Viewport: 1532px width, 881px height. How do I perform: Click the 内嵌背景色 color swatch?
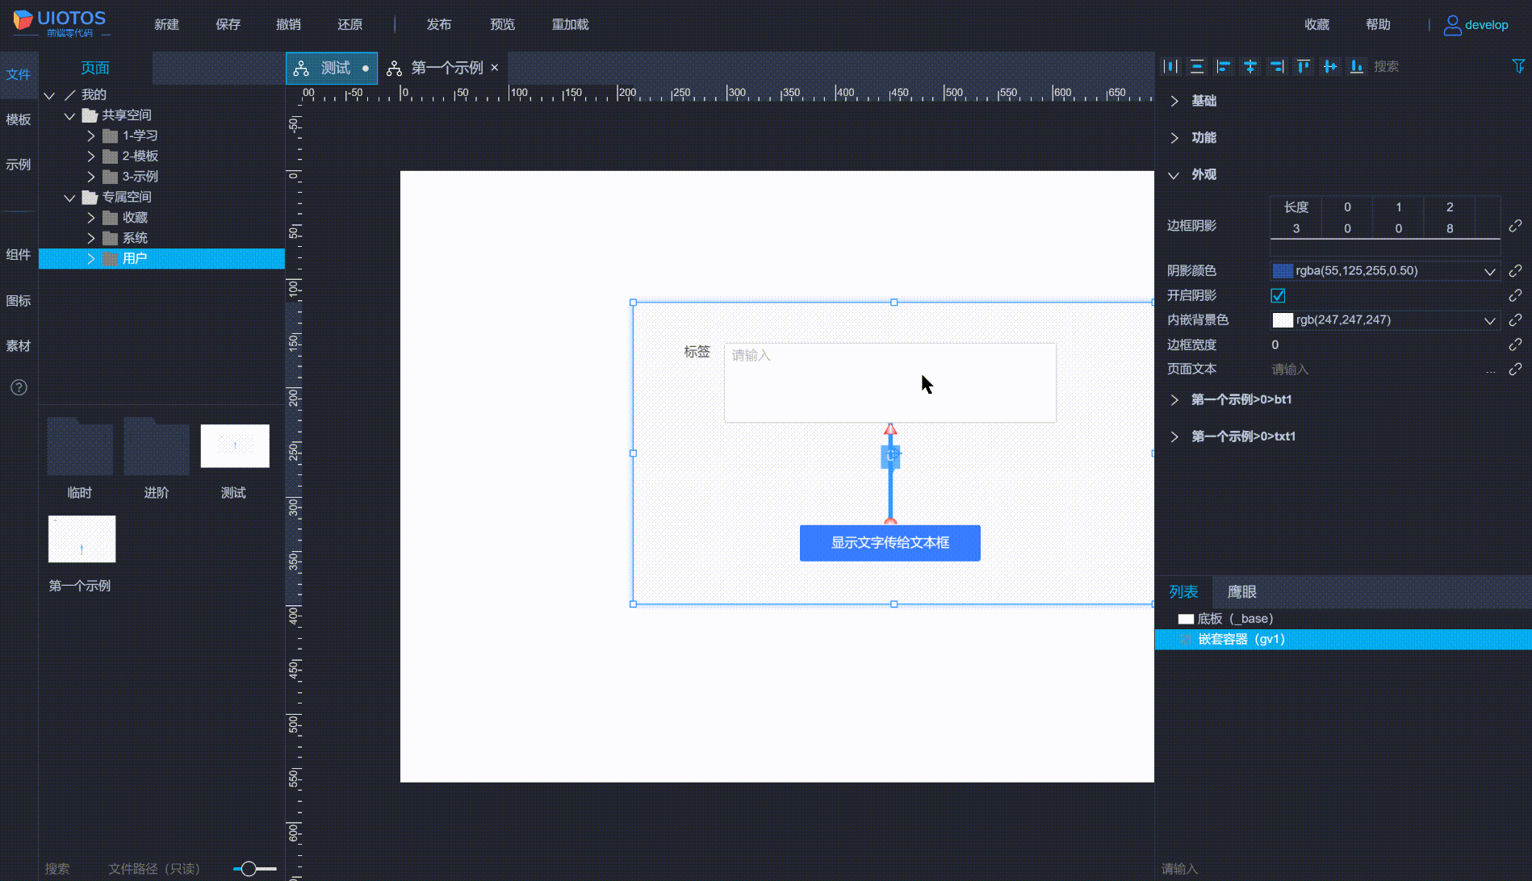pyautogui.click(x=1283, y=320)
